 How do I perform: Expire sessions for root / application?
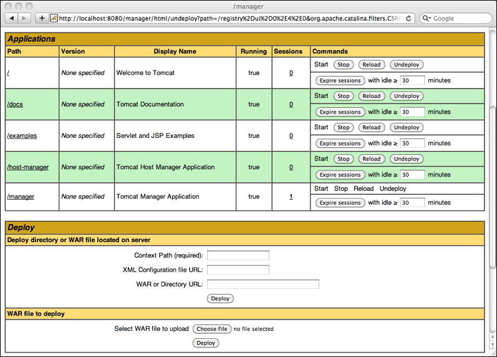[340, 81]
